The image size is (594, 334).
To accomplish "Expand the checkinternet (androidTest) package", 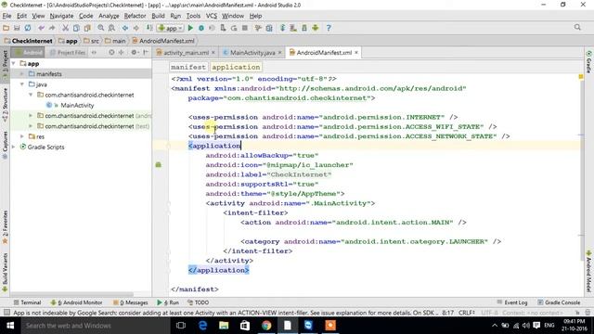I will pos(31,116).
